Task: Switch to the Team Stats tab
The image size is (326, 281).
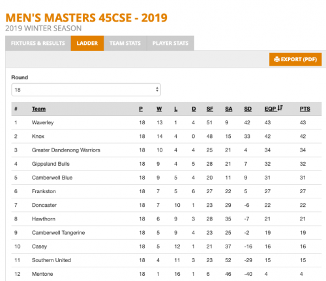Action: click(125, 43)
